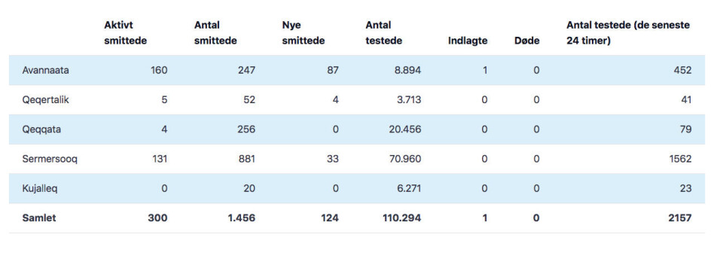723x271 pixels.
Task: Click Avannaata's 24-hour tested value 452
Action: point(682,70)
